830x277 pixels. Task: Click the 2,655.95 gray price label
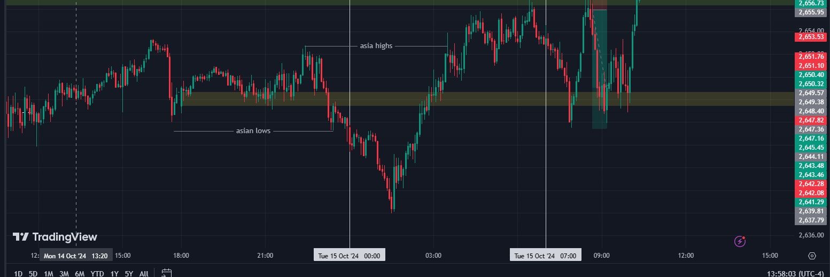[811, 12]
